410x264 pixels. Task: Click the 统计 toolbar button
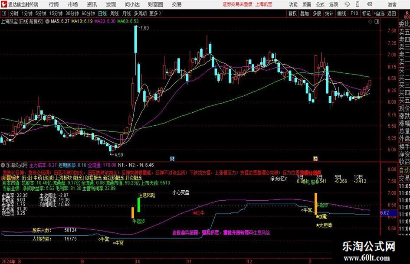[329, 13]
